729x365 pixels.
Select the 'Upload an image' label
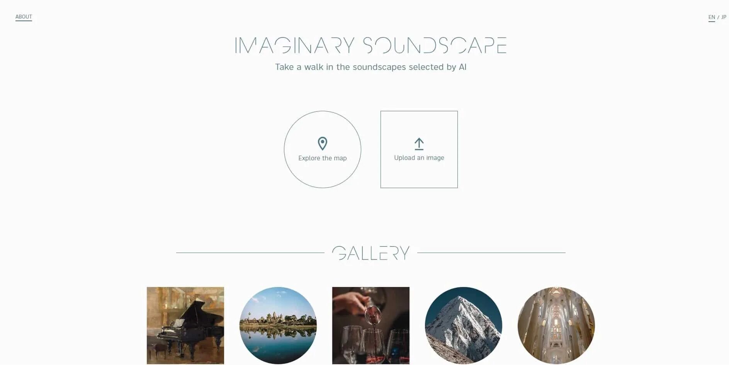tap(419, 158)
